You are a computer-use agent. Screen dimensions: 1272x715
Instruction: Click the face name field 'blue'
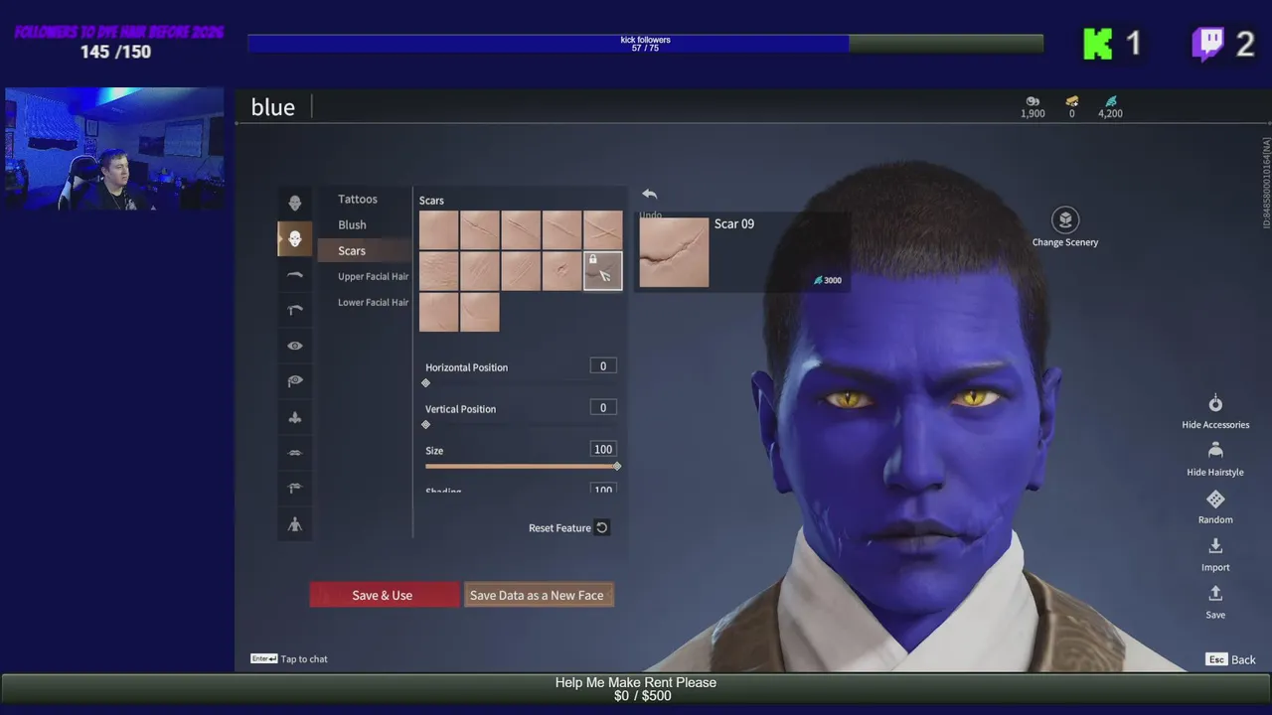coord(273,107)
